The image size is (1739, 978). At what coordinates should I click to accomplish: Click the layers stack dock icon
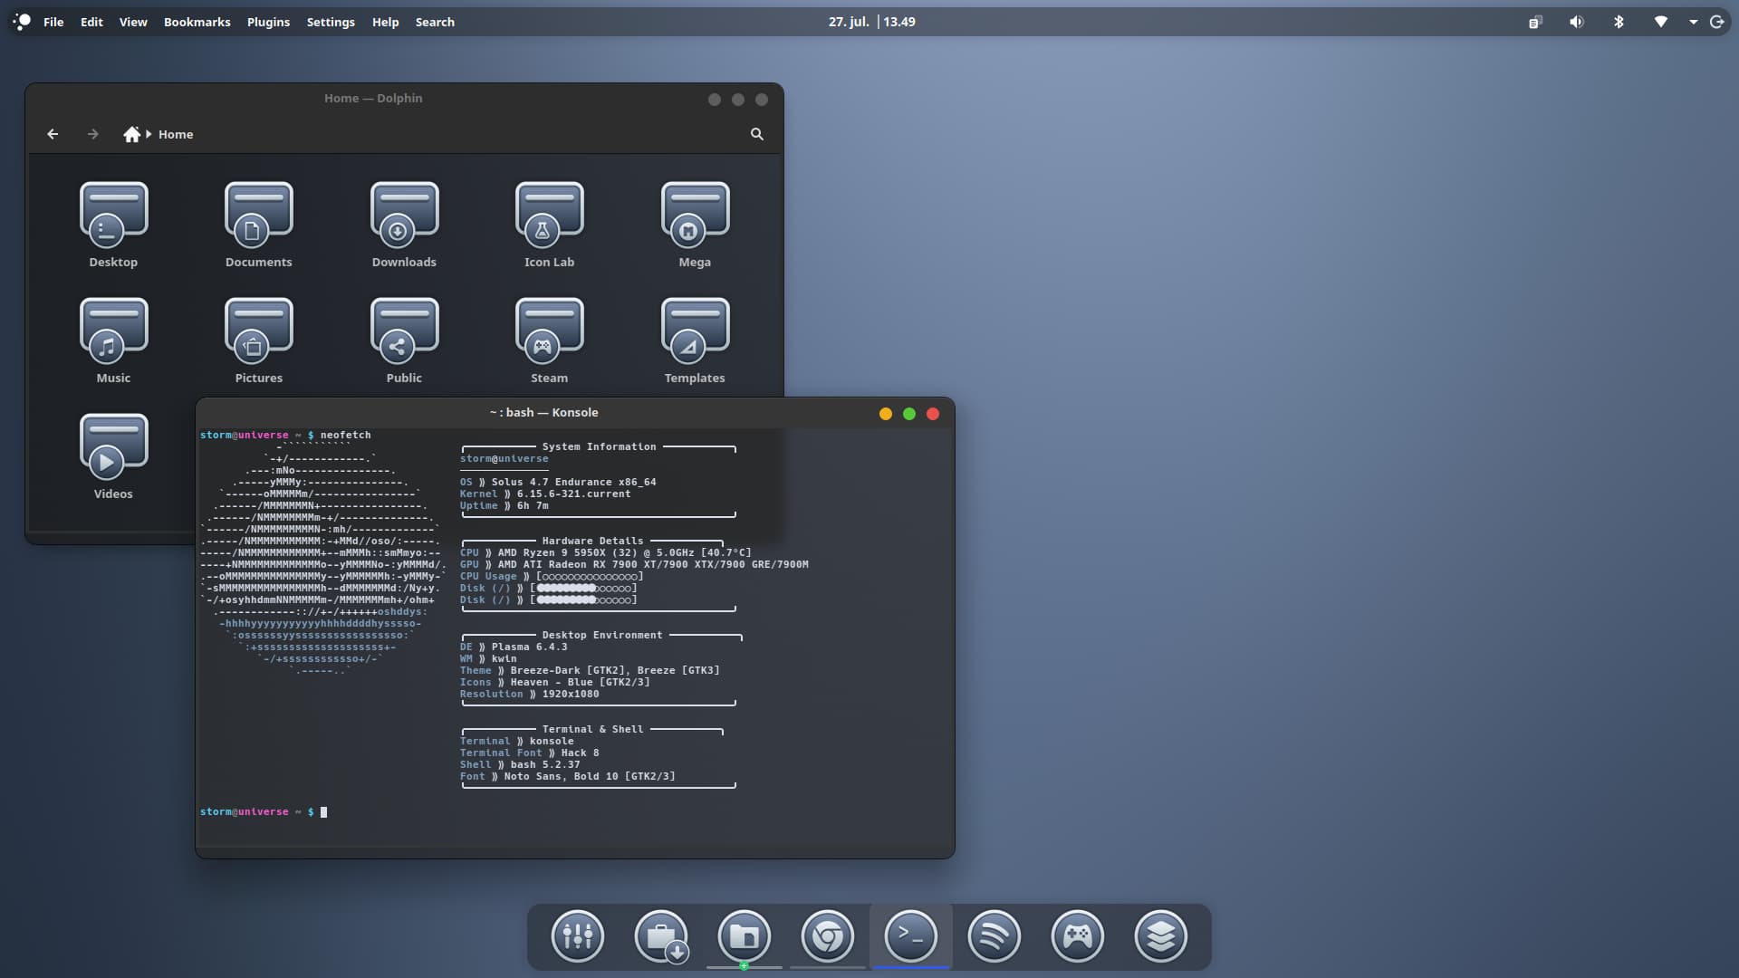coord(1160,936)
